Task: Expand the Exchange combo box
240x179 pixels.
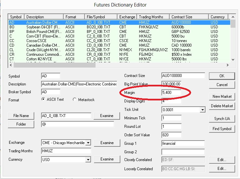Action: (x=88, y=143)
